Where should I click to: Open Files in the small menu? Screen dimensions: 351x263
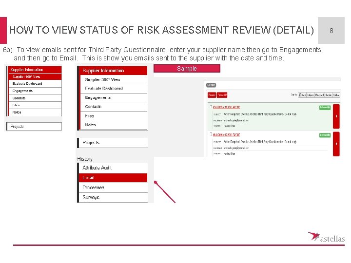coord(35,105)
